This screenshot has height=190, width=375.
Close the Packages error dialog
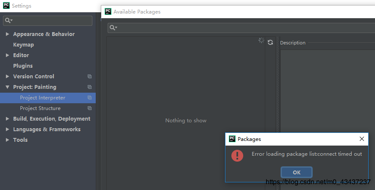(x=362, y=139)
